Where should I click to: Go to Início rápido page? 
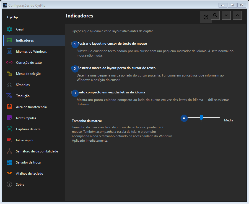(x=34, y=140)
